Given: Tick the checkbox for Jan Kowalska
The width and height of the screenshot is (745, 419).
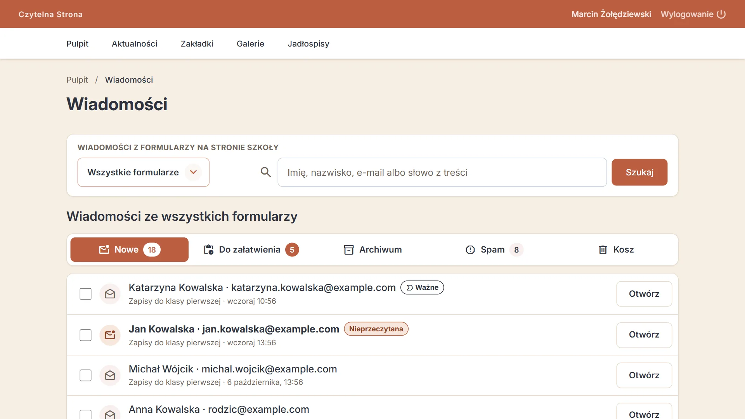Looking at the screenshot, I should 85,335.
